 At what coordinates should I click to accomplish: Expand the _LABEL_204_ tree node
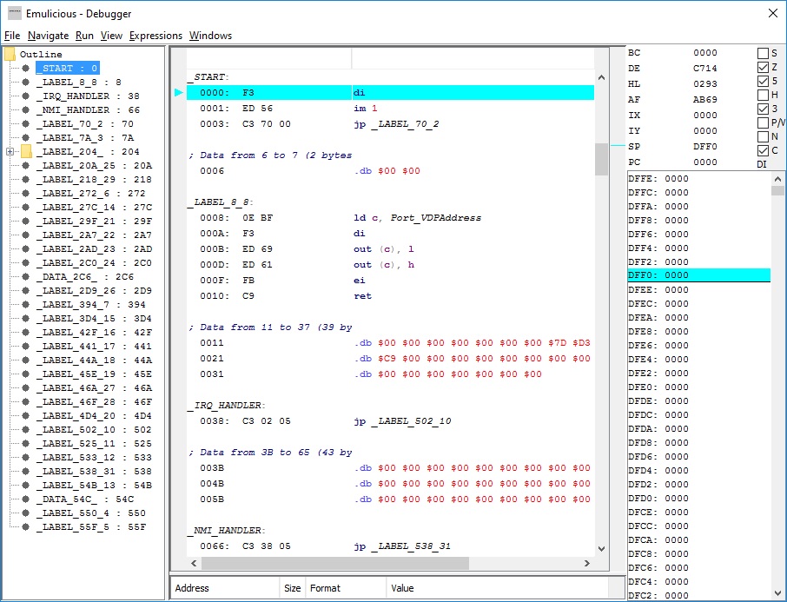click(x=10, y=151)
